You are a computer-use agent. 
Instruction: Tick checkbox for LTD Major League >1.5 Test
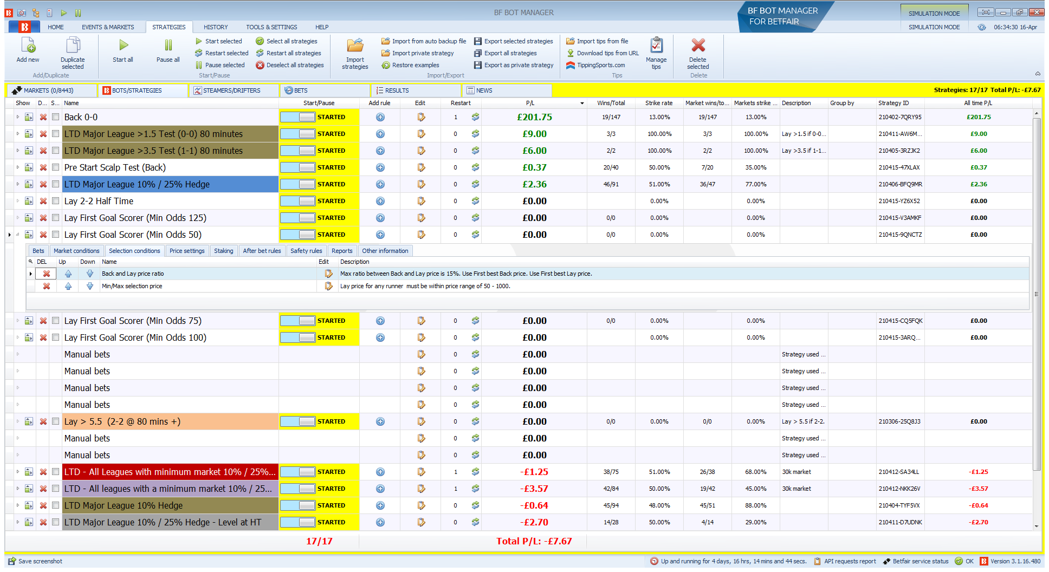(56, 133)
